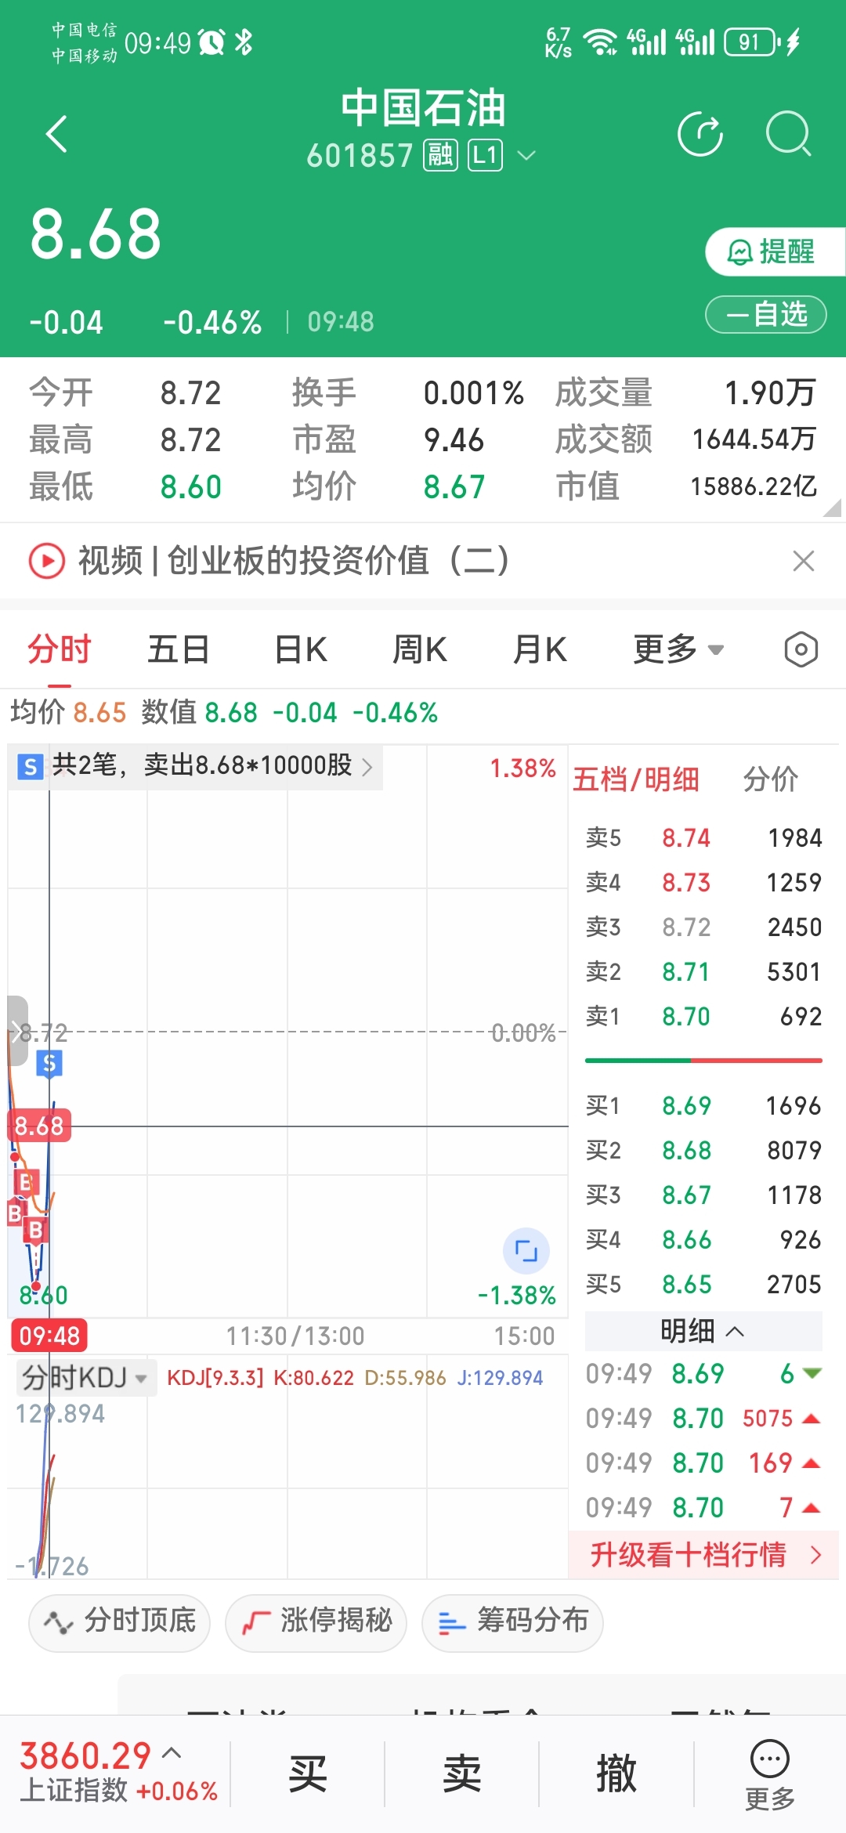Tap 卖2 price 8.71 row
The height and width of the screenshot is (1833, 846).
[x=703, y=971]
